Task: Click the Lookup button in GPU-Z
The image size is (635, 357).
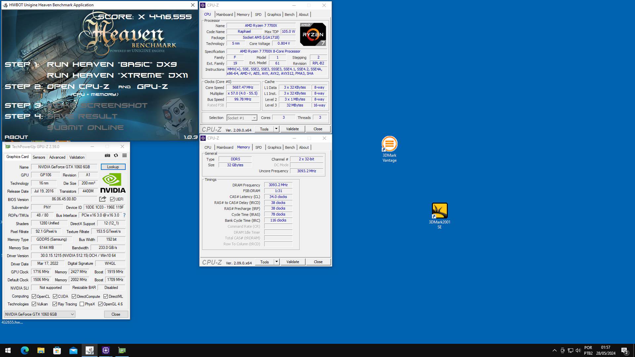Action: 113,167
